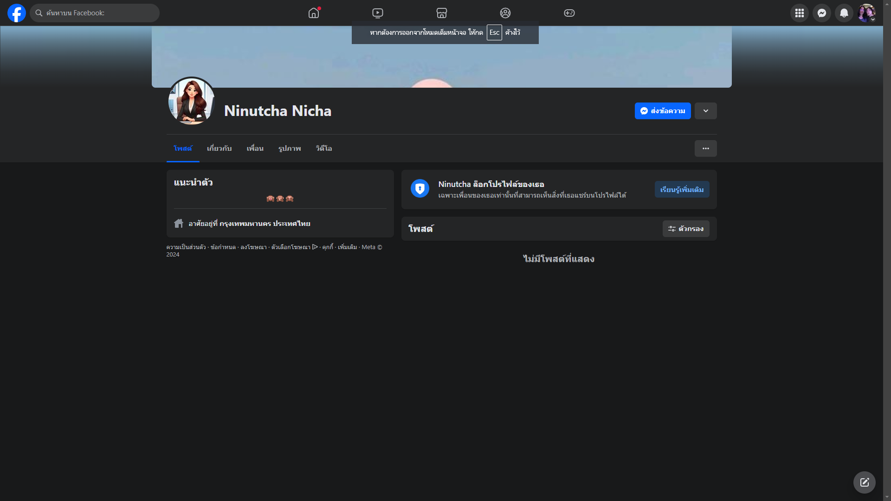Open the Messenger icon in top bar
Viewport: 891px width, 501px height.
click(822, 13)
